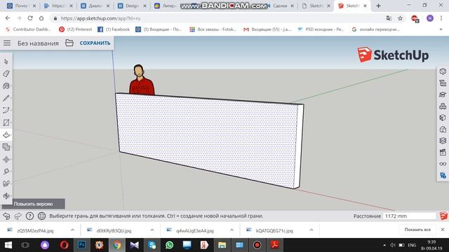Open Chrome three-dot menu
Image resolution: width=449 pixels, height=252 pixels.
point(441,18)
